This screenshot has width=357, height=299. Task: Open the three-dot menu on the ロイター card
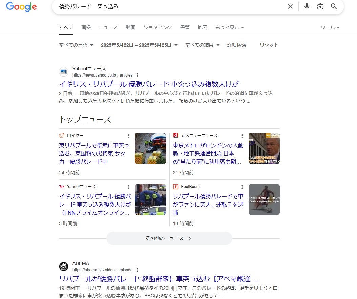point(128,136)
